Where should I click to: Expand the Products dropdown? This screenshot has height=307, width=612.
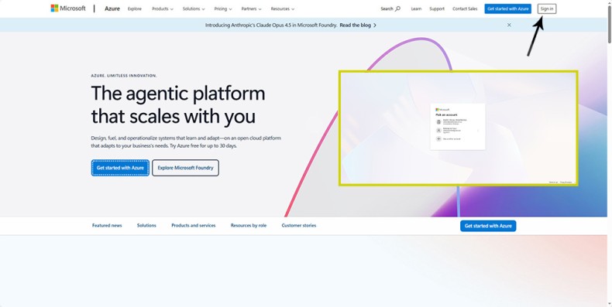(x=163, y=9)
